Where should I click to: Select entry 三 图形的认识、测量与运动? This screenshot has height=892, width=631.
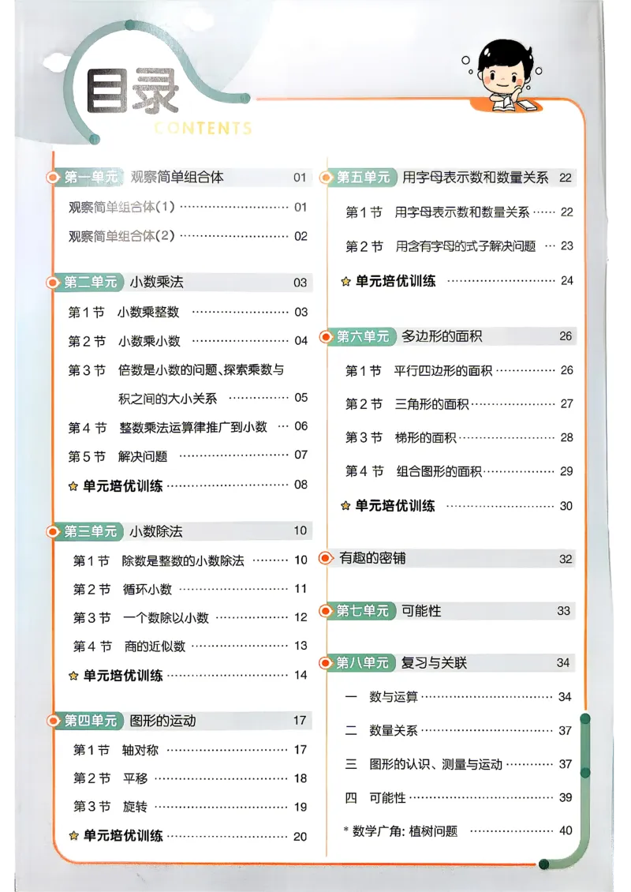[x=458, y=764]
